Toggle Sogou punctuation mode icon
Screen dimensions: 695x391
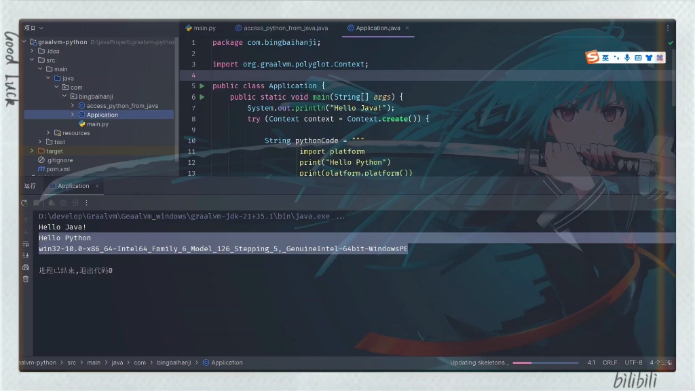(x=616, y=58)
